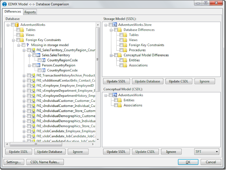Click key icon of FKI_vJobCandidate_Employee constraint

pyautogui.click(x=33, y=131)
